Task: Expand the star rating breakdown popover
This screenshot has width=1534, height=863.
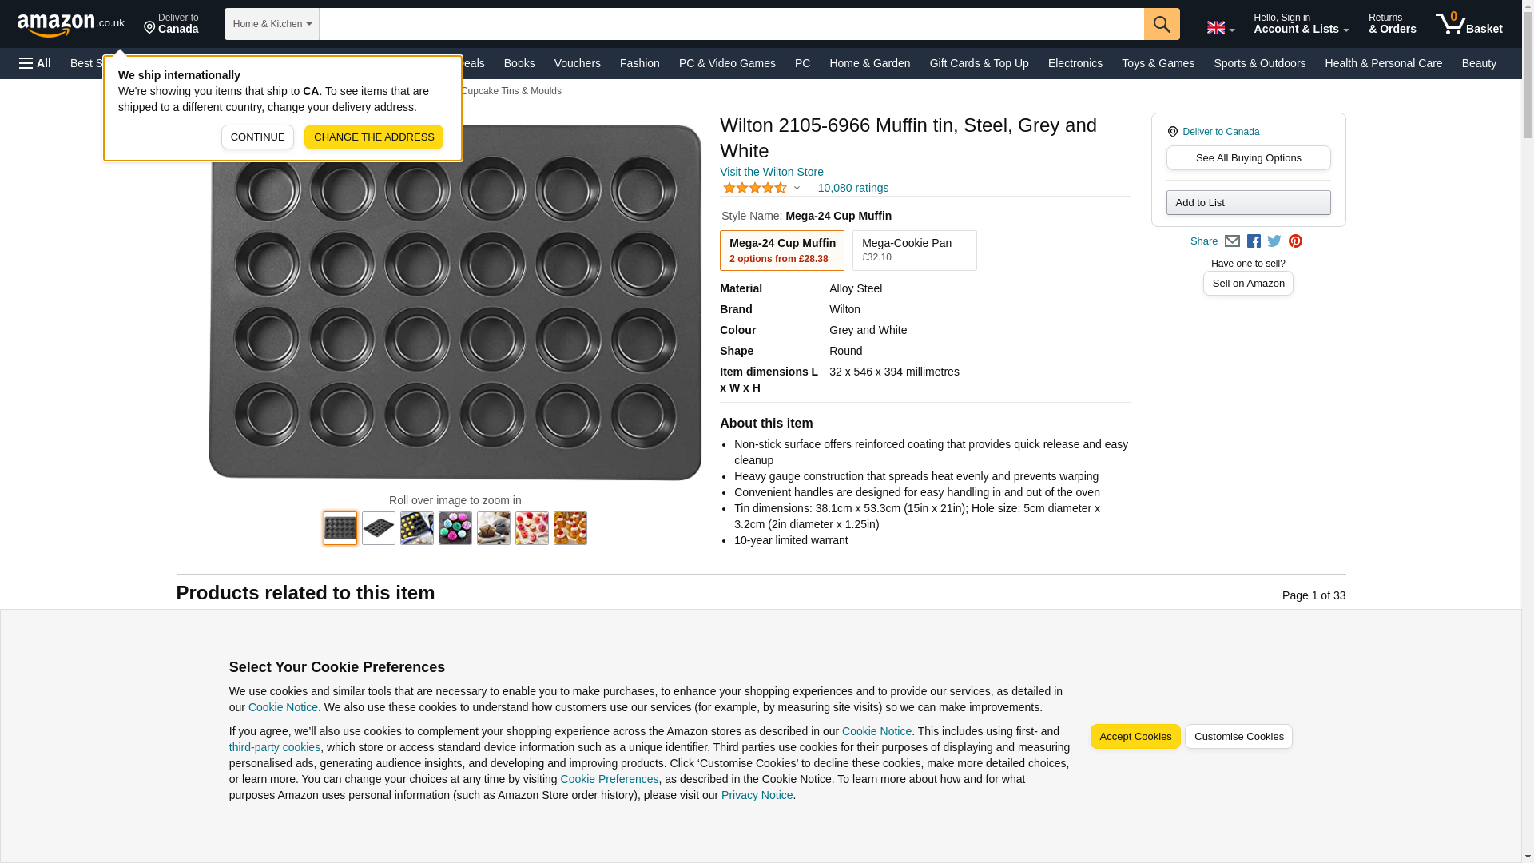Action: point(797,188)
